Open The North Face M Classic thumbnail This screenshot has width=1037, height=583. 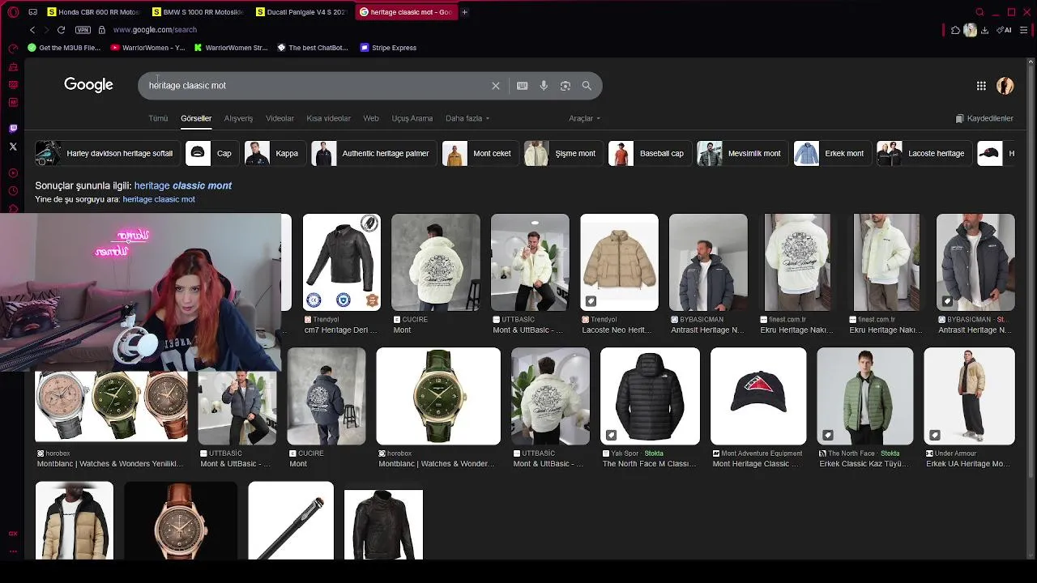(650, 397)
